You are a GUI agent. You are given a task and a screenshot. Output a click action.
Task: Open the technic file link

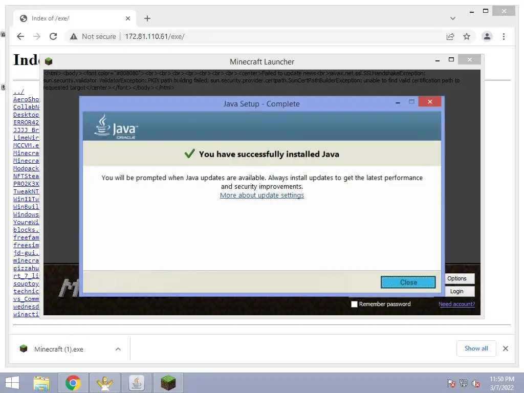click(x=26, y=291)
